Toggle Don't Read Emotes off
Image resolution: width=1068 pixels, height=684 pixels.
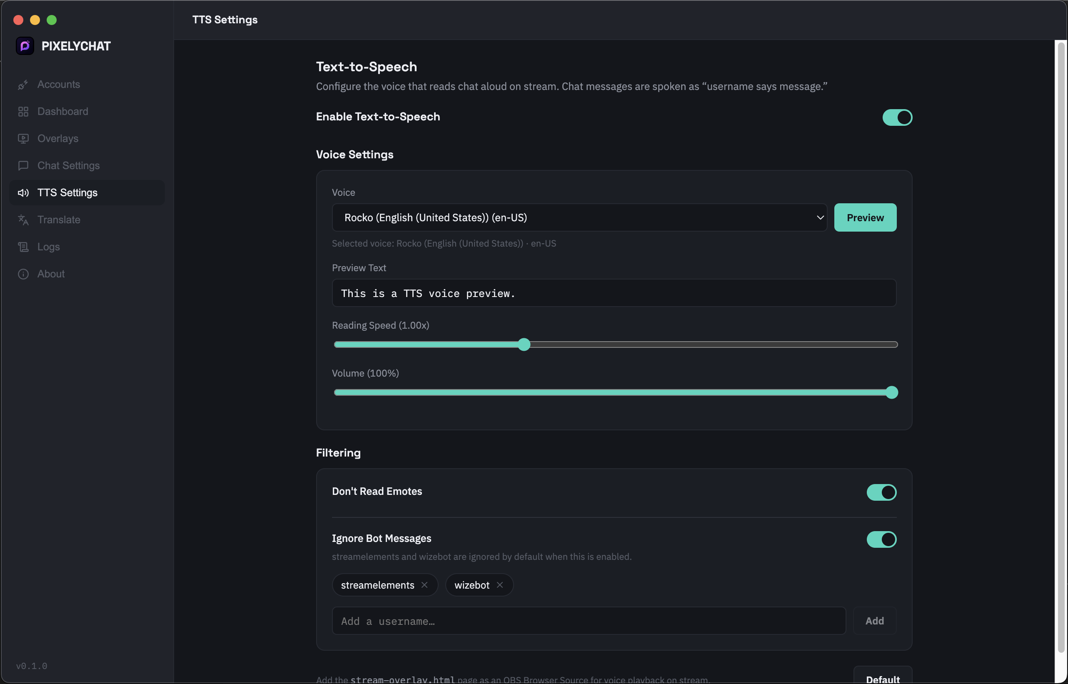pos(881,492)
